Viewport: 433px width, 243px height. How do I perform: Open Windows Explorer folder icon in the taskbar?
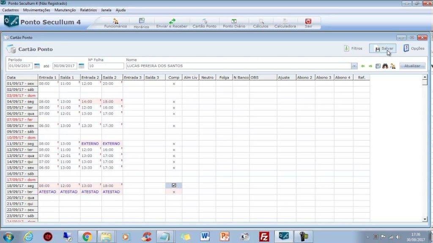[x=106, y=237]
